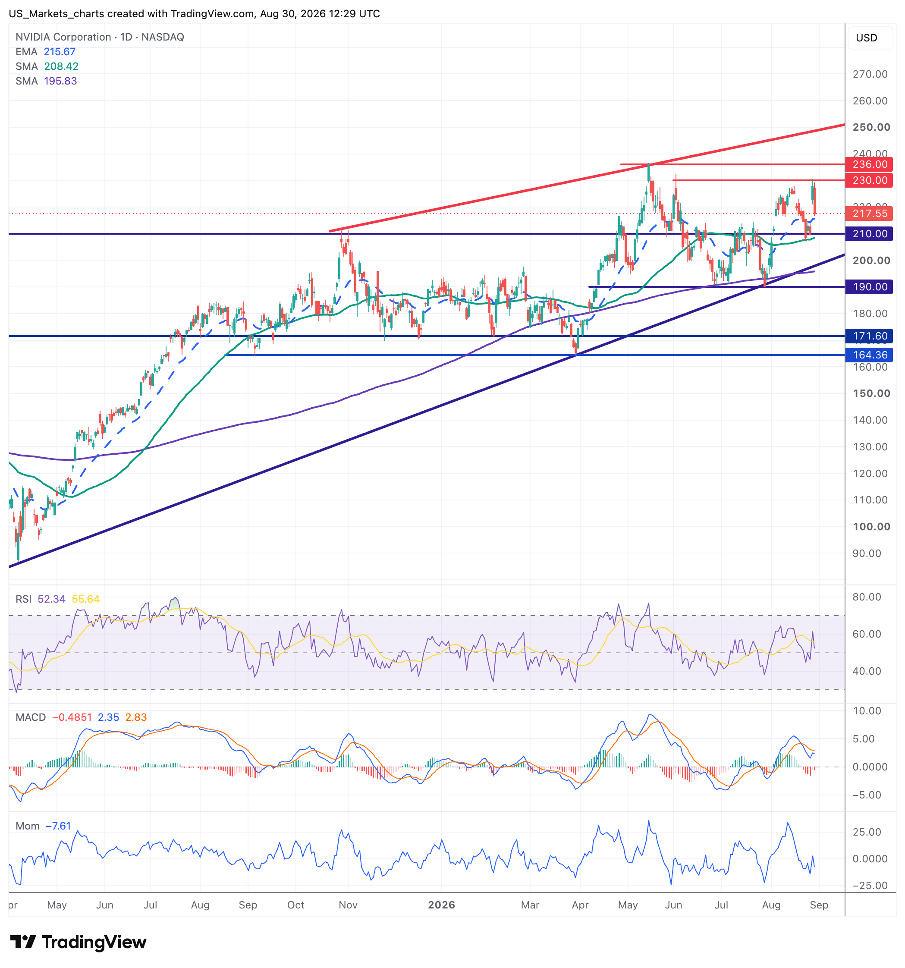This screenshot has height=968, width=905.
Task: Click the bold 150.00 price axis label
Action: pos(871,393)
